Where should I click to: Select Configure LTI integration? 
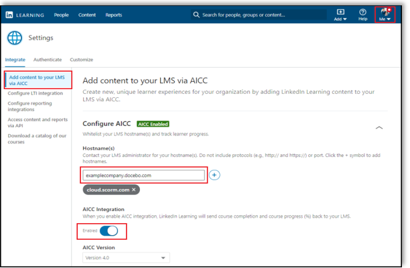[x=36, y=93]
